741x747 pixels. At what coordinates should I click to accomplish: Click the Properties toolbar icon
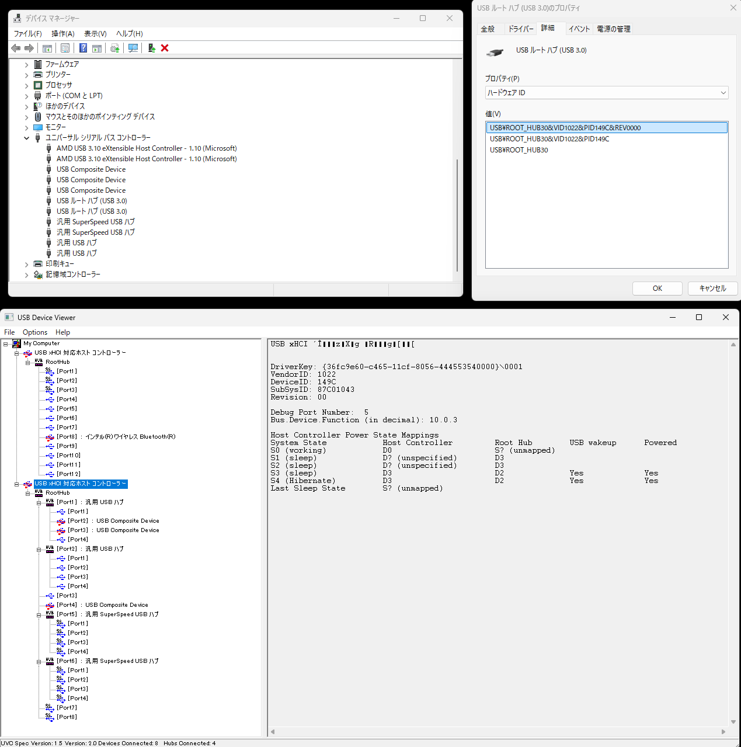65,48
